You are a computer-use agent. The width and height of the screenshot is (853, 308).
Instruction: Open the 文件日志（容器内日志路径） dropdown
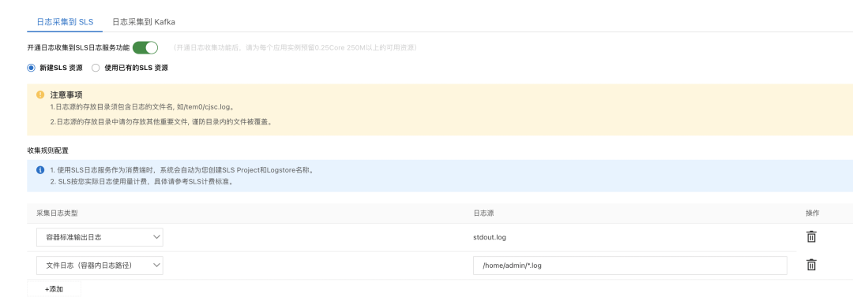pos(100,265)
